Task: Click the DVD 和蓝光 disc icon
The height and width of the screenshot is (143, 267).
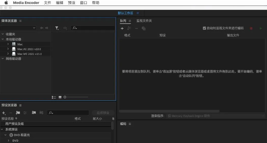Action: tap(11, 135)
